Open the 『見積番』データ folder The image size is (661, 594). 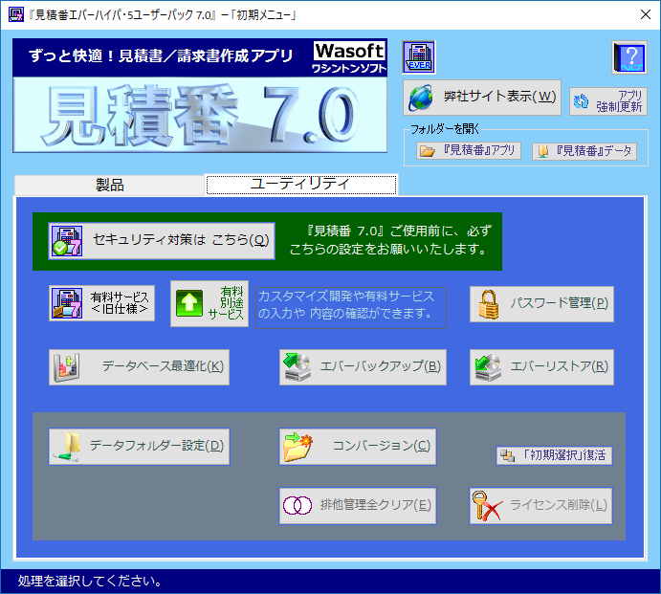pos(584,151)
